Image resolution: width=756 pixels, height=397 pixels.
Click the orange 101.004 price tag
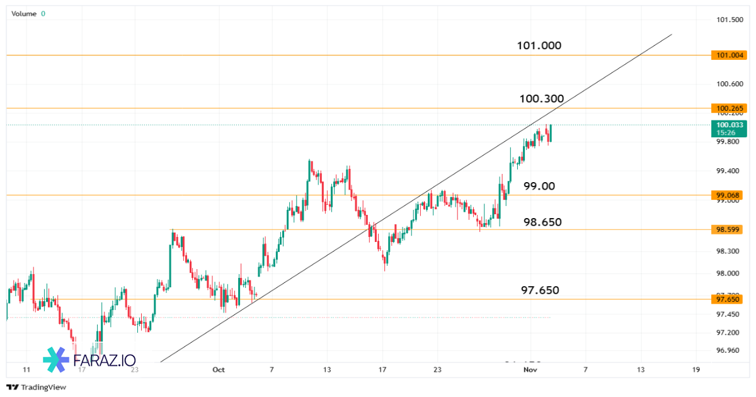click(729, 55)
